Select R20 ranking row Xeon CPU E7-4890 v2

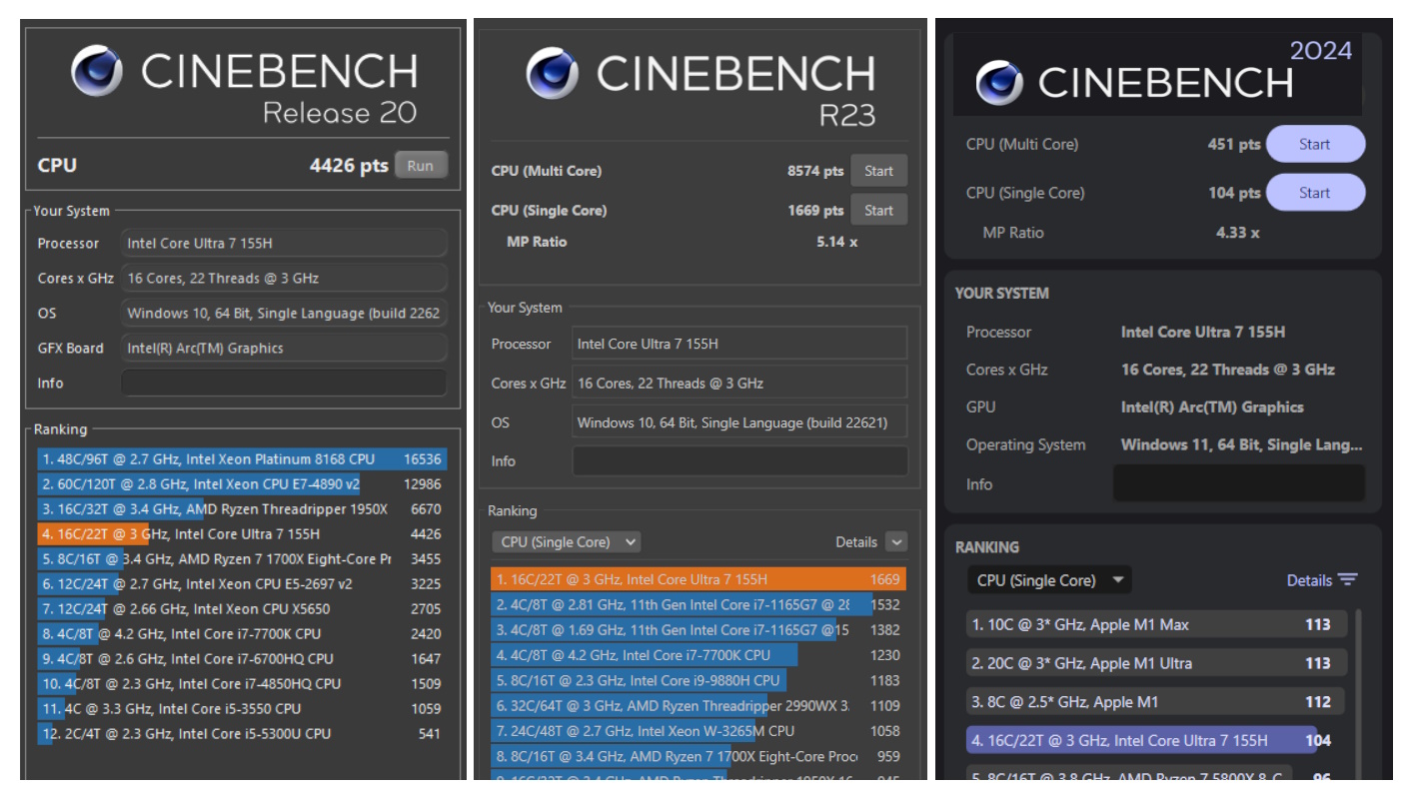click(x=242, y=484)
